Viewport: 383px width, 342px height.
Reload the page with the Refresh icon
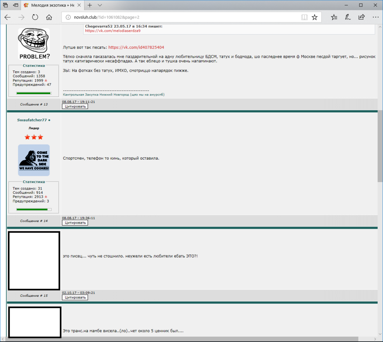(x=35, y=17)
